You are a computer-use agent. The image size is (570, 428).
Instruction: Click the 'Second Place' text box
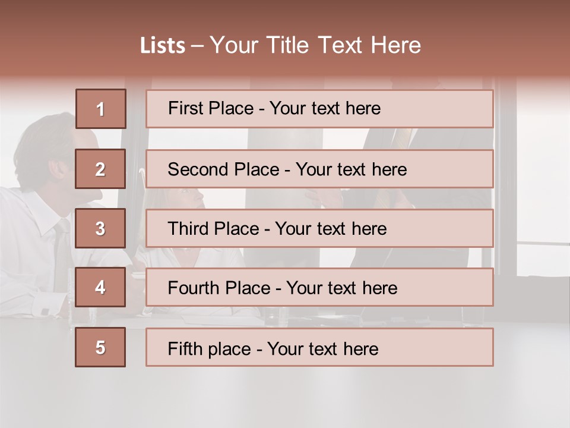coord(319,169)
